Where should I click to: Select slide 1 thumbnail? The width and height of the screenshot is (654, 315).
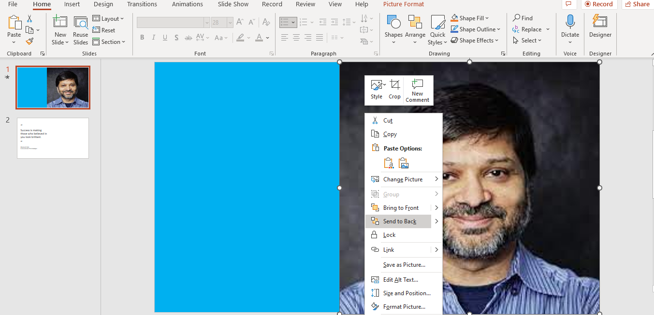pyautogui.click(x=53, y=87)
